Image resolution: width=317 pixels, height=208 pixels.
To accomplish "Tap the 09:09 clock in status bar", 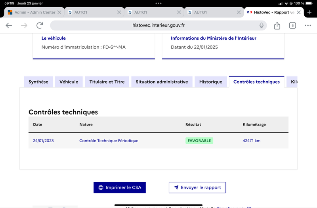I will click(x=9, y=4).
